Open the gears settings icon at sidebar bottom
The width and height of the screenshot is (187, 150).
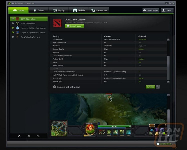coord(38,136)
